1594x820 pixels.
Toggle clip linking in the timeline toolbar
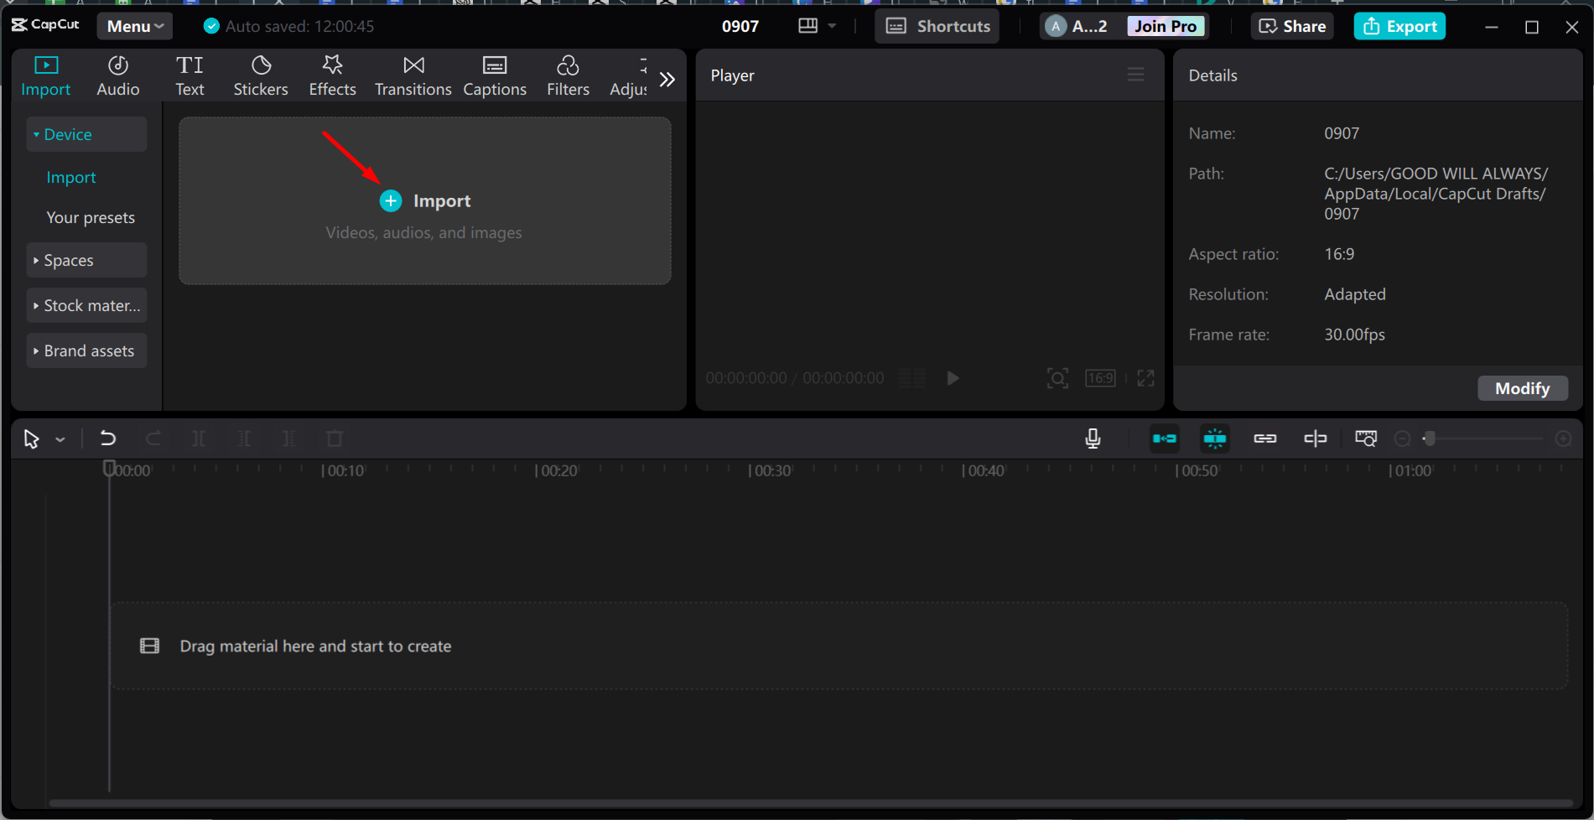(x=1265, y=439)
